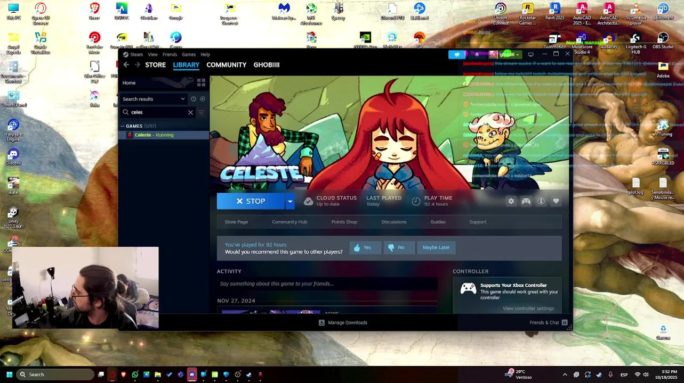
Task: Open Wallpaper Engine desktop icon
Action: [x=13, y=129]
